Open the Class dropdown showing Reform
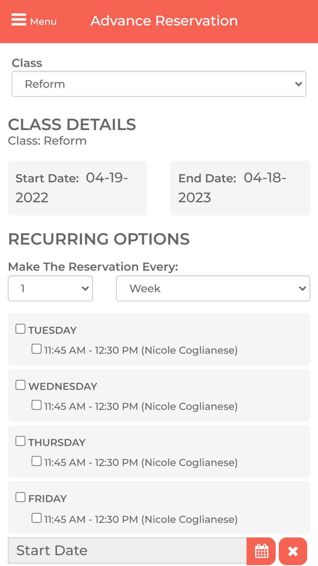318x566 pixels. pyautogui.click(x=159, y=84)
